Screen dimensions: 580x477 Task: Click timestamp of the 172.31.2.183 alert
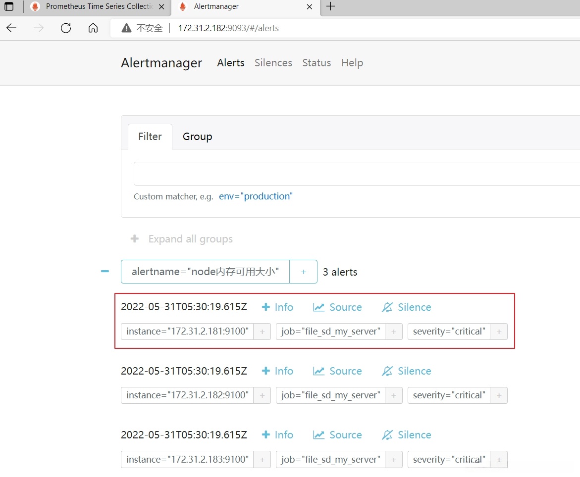click(184, 435)
